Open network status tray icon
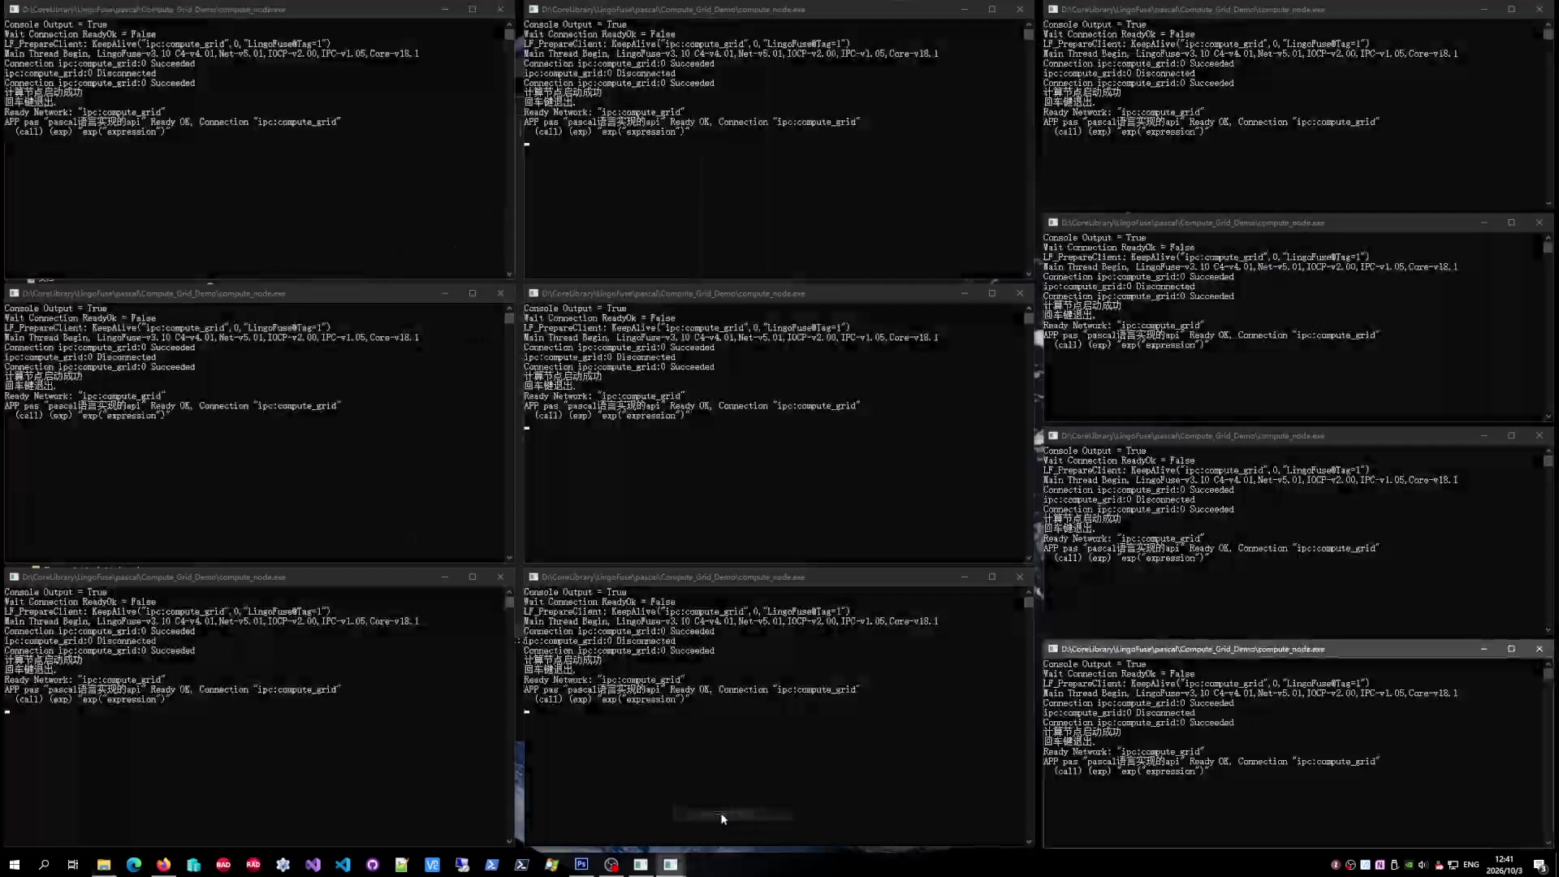1559x877 pixels. (x=1453, y=865)
